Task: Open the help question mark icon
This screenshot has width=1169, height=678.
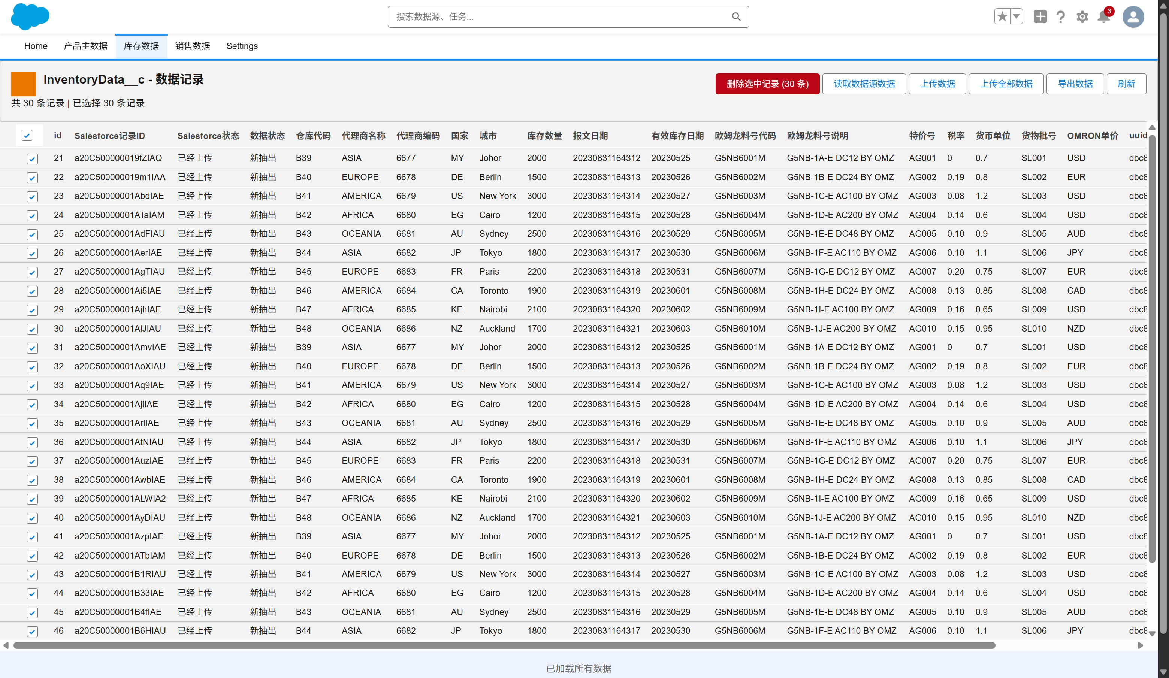Action: 1061,16
